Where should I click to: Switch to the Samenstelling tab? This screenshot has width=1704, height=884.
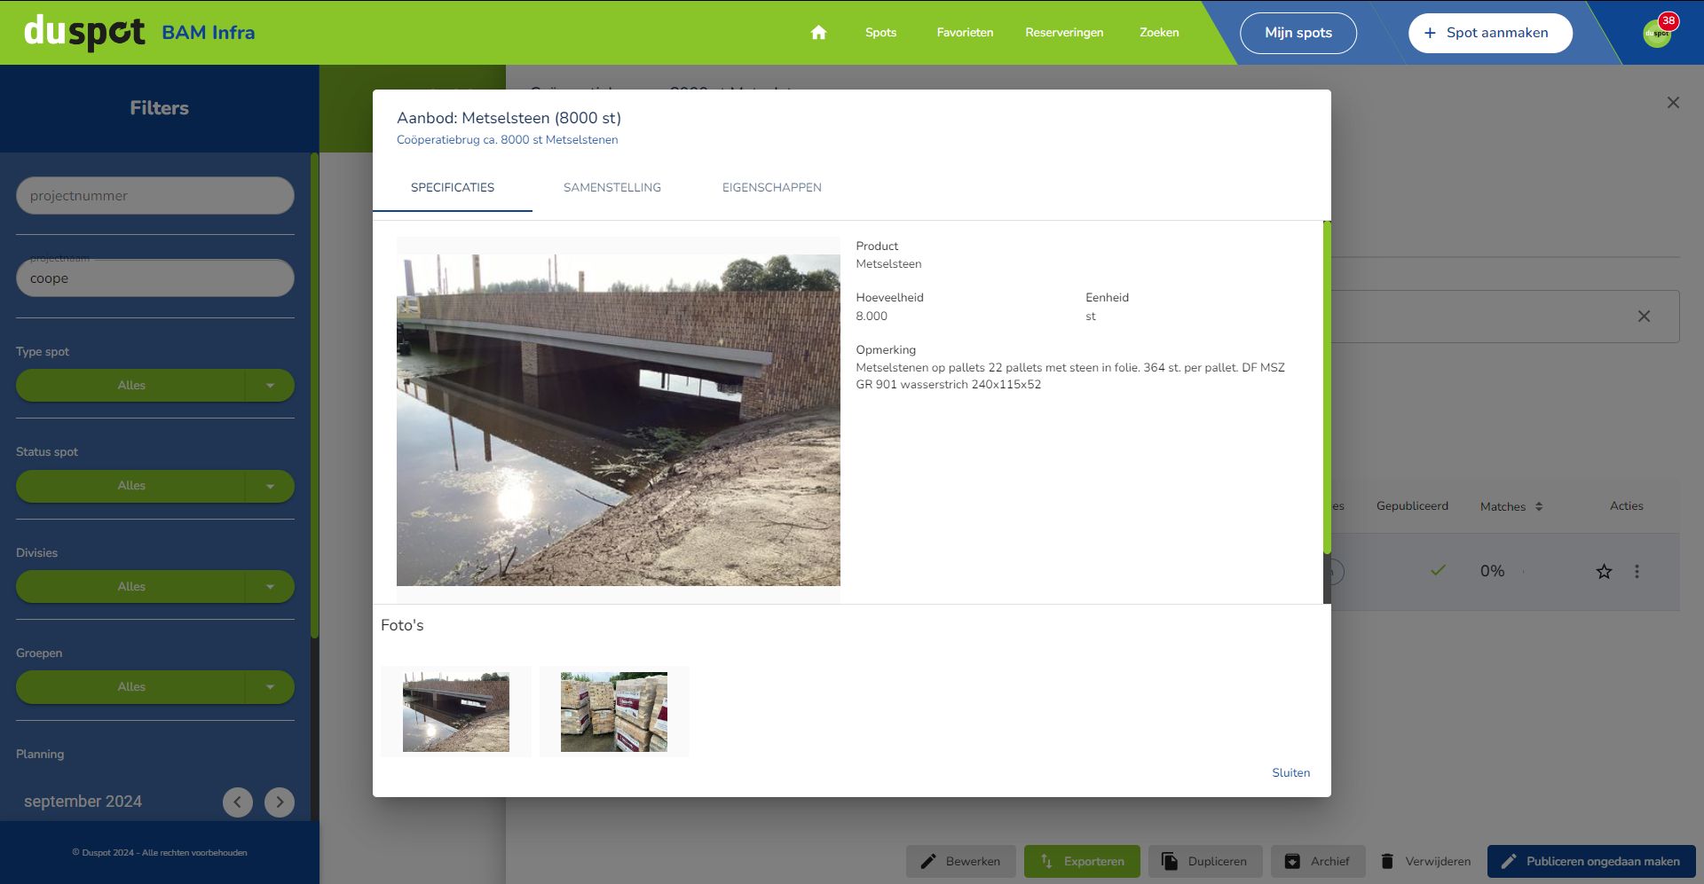click(611, 188)
